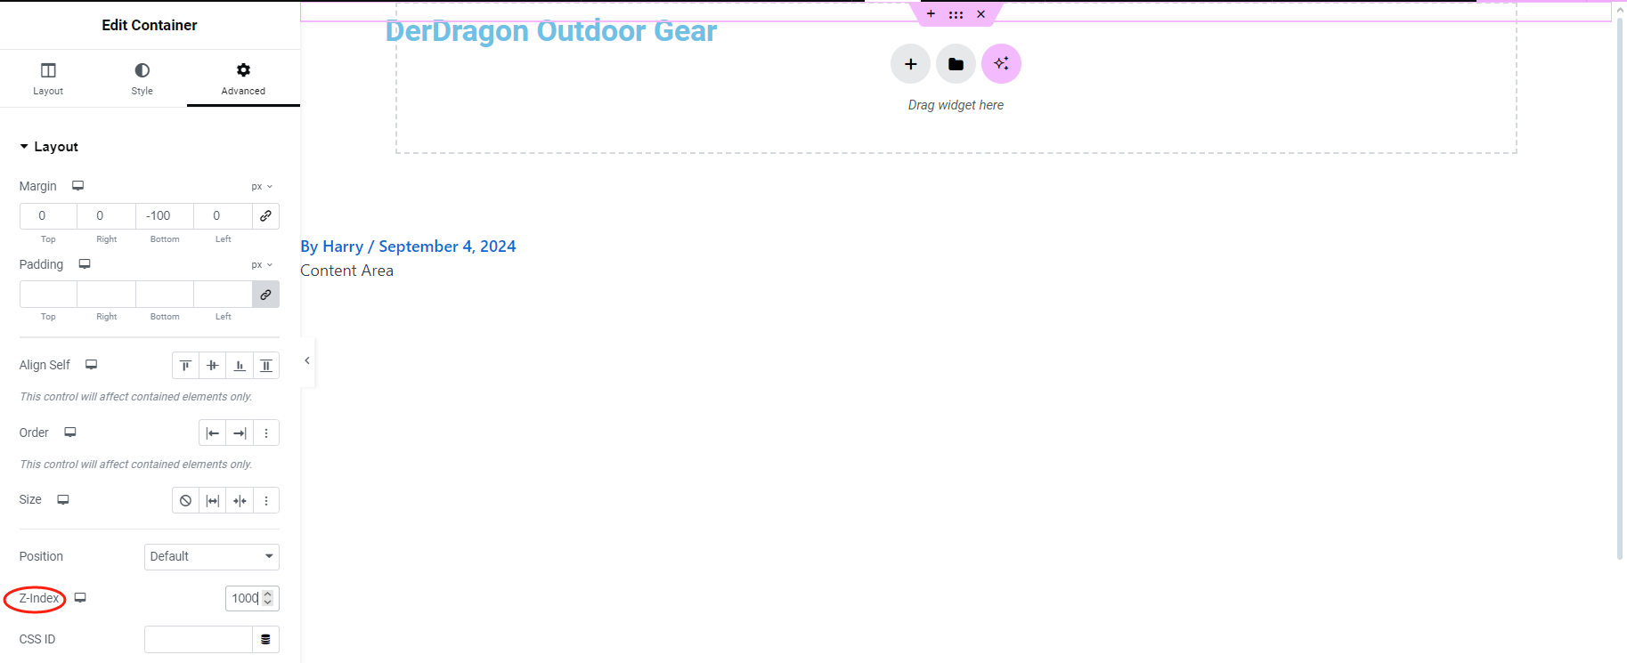Viewport: 1627px width, 663px height.
Task: Collapse the Layout section
Action: 49,147
